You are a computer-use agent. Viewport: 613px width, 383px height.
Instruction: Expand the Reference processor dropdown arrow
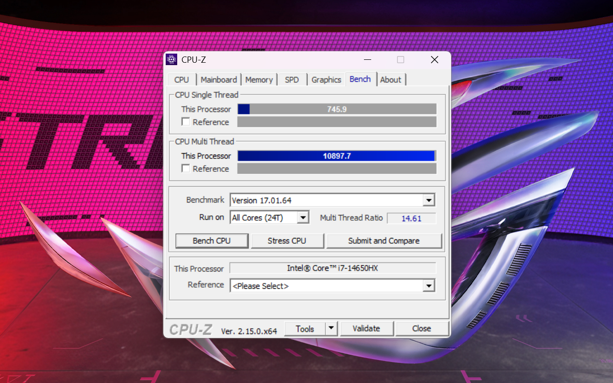coord(429,286)
